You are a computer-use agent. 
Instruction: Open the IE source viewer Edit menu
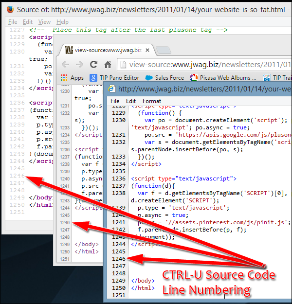click(131, 101)
